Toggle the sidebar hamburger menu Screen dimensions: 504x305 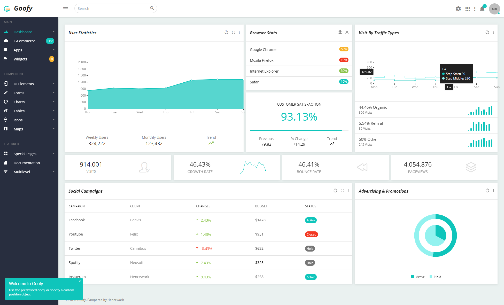point(66,9)
